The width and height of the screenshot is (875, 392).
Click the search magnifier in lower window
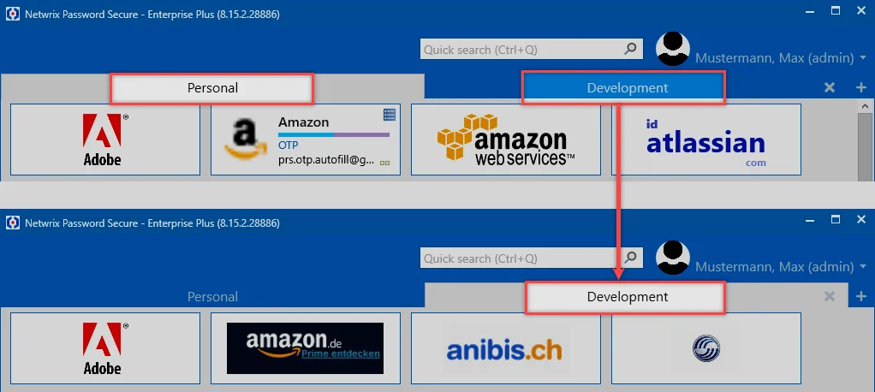tap(630, 258)
